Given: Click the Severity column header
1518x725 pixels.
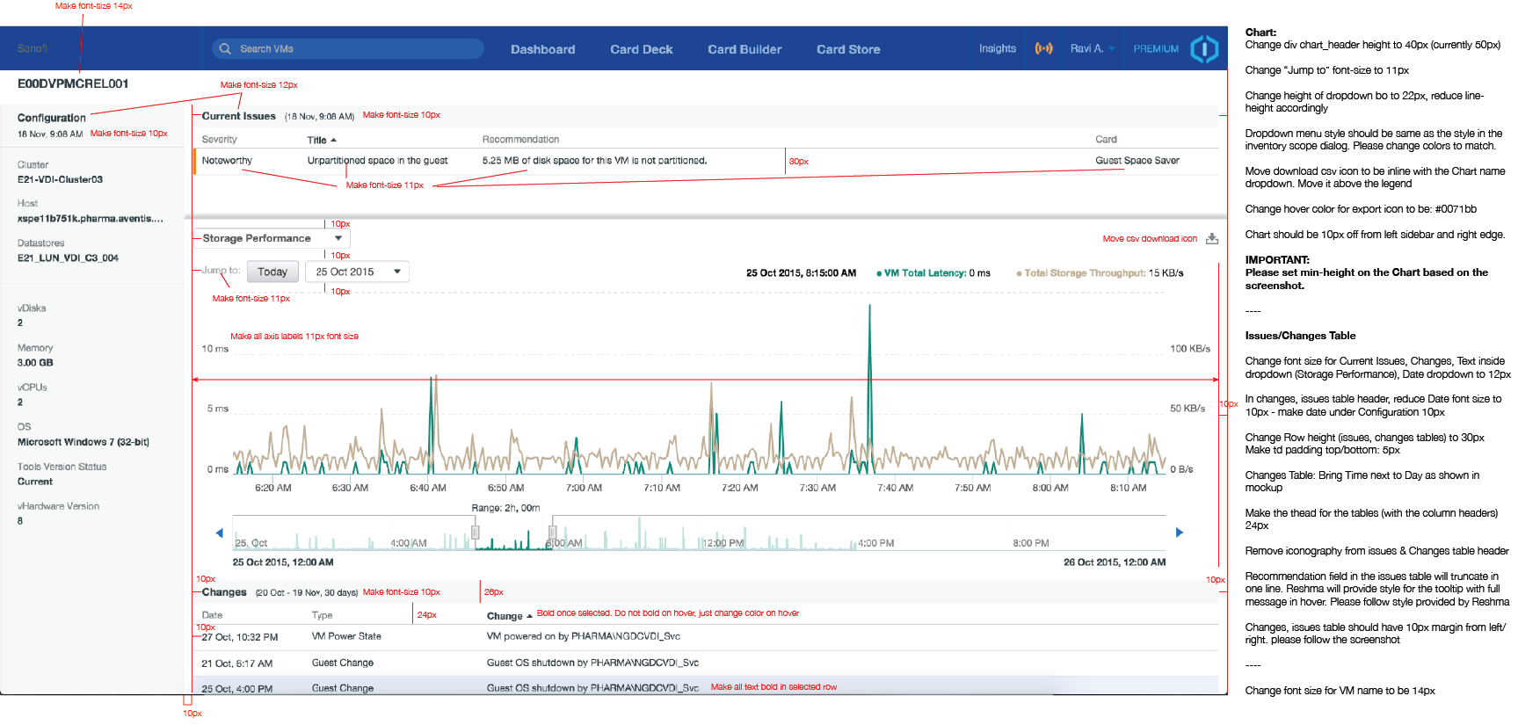Looking at the screenshot, I should coord(220,140).
